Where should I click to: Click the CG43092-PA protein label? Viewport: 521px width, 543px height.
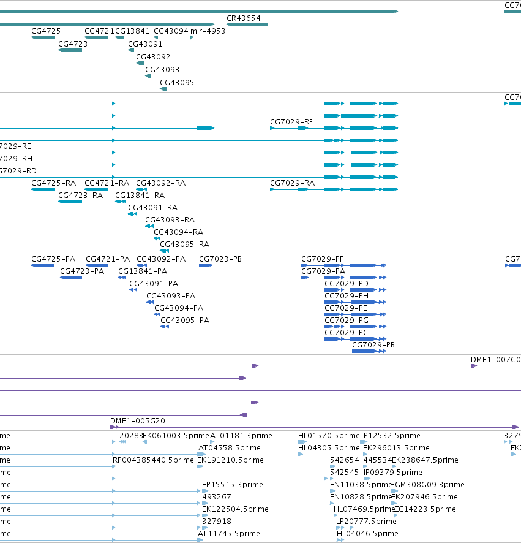point(161,259)
